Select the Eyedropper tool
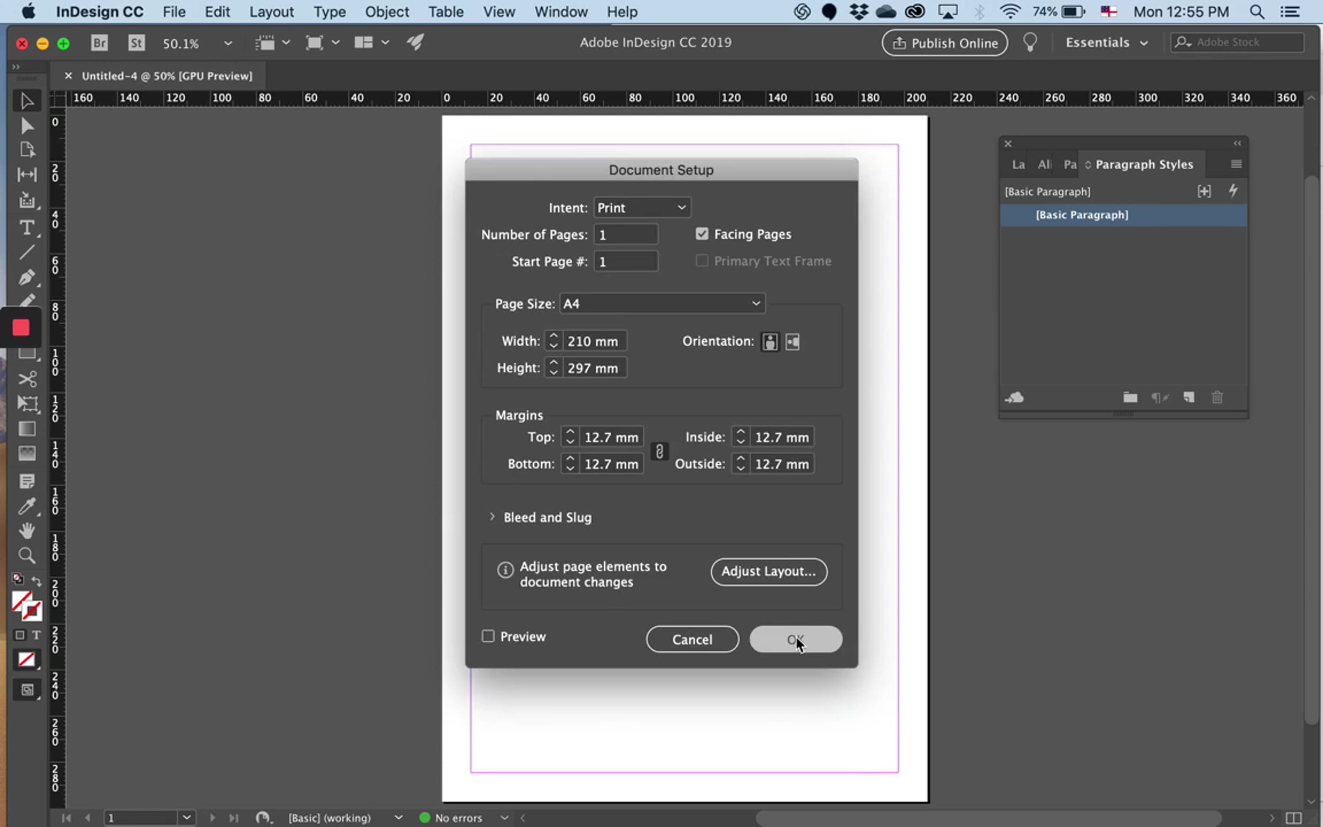The width and height of the screenshot is (1323, 827). click(x=26, y=506)
